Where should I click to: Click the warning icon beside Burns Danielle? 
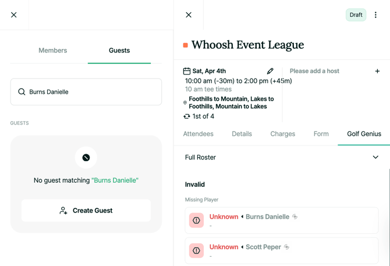point(197,221)
